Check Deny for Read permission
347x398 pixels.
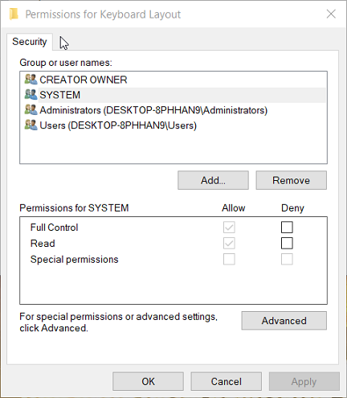[287, 244]
